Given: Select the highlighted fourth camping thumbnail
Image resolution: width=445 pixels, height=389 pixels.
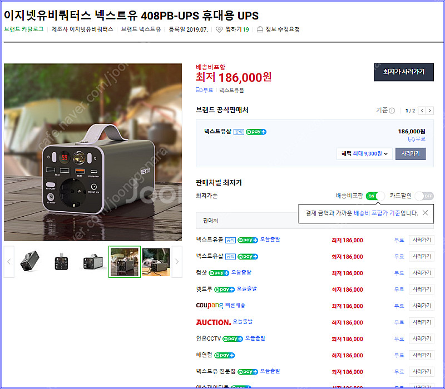Looking at the screenshot, I should pyautogui.click(x=125, y=262).
